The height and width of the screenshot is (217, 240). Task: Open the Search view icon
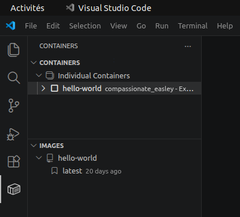(14, 78)
